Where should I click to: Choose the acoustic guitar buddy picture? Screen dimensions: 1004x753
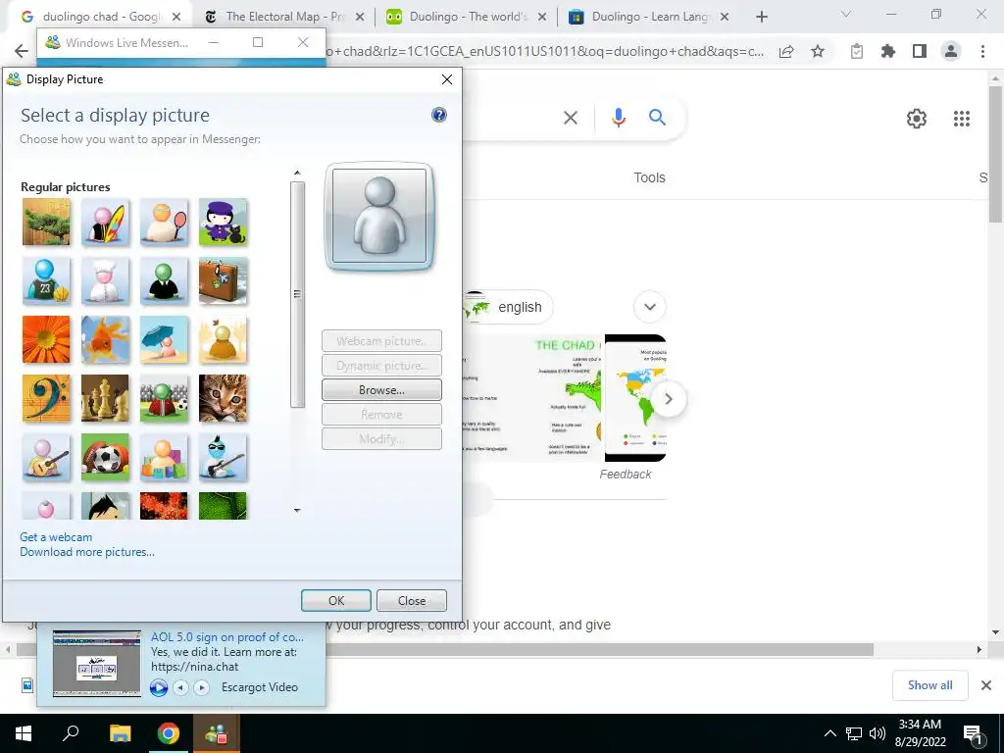tap(46, 457)
